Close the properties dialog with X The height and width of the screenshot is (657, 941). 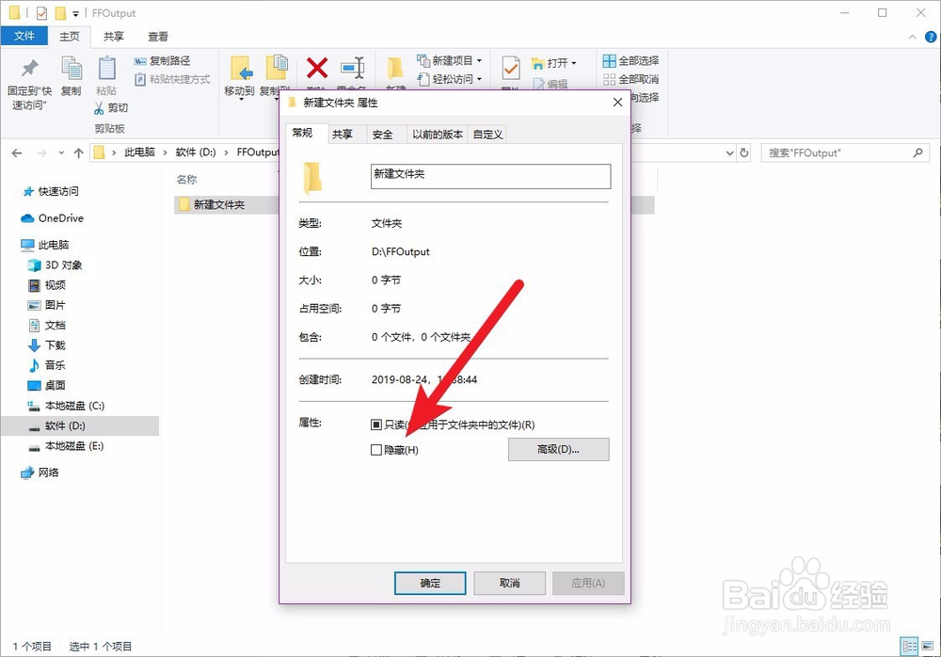[x=617, y=103]
